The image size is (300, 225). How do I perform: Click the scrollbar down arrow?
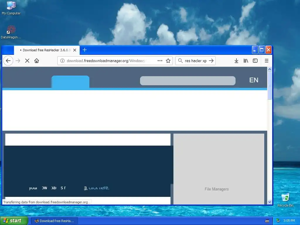tap(270, 202)
